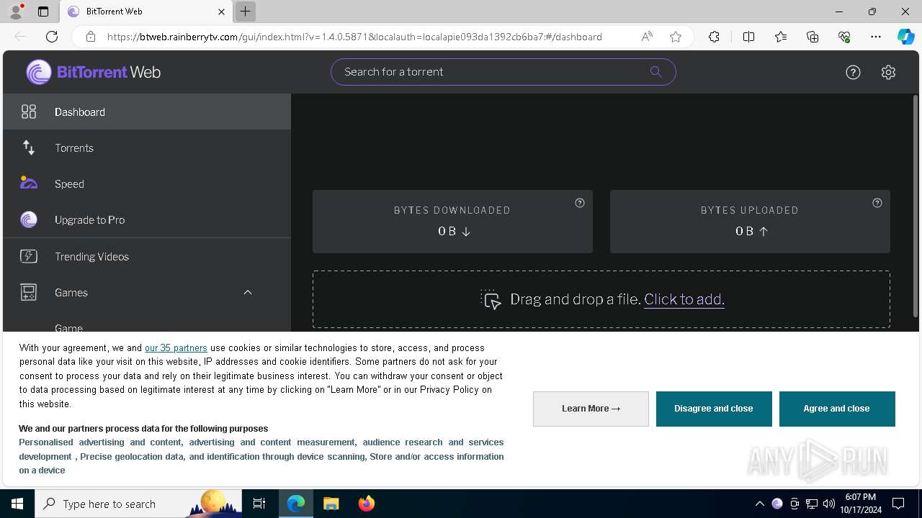Open the notification center
The height and width of the screenshot is (518, 922).
(x=898, y=504)
